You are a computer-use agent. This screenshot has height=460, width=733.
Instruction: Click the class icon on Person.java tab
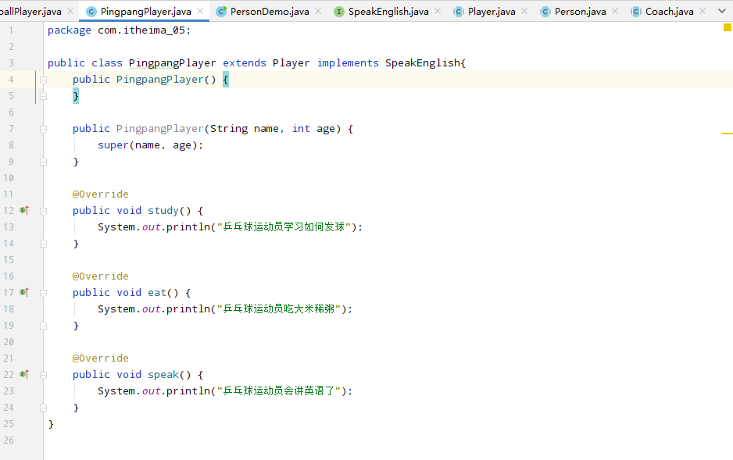tap(545, 12)
